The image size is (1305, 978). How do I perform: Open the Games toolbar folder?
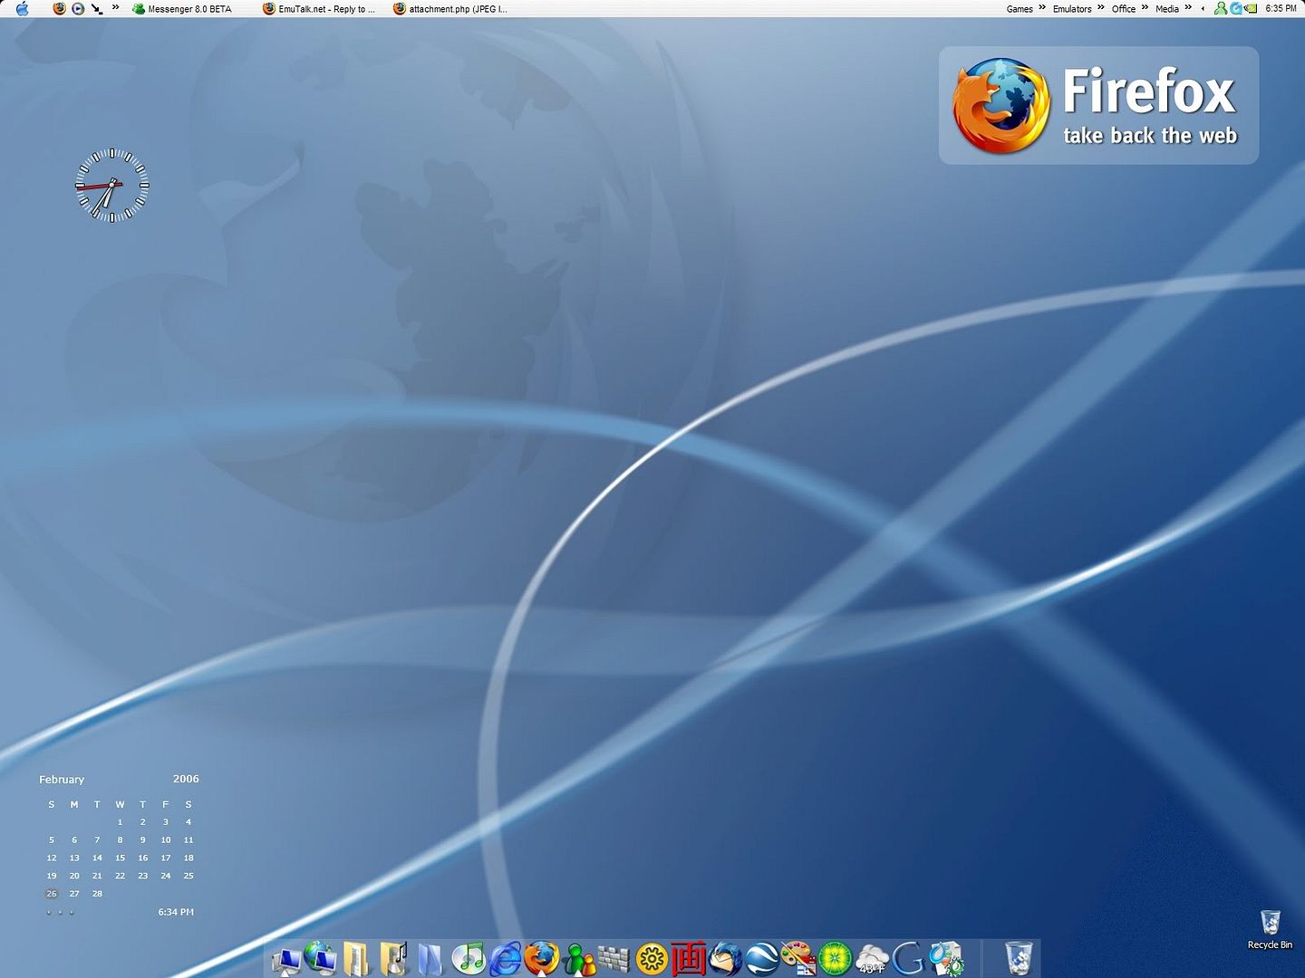[x=1020, y=8]
